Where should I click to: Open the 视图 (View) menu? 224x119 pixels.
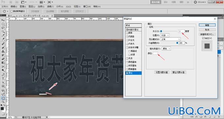coord(77,7)
